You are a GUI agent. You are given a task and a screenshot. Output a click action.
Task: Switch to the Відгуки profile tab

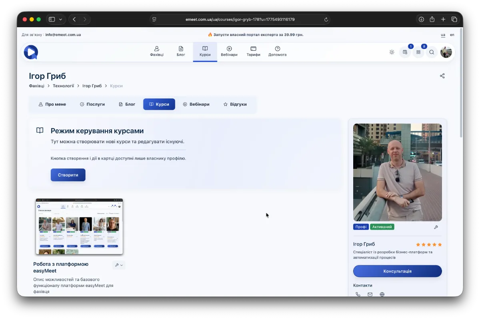point(235,104)
